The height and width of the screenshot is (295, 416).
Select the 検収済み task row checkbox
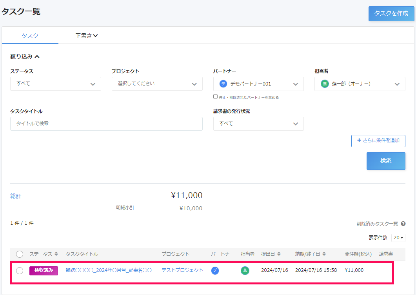20,271
